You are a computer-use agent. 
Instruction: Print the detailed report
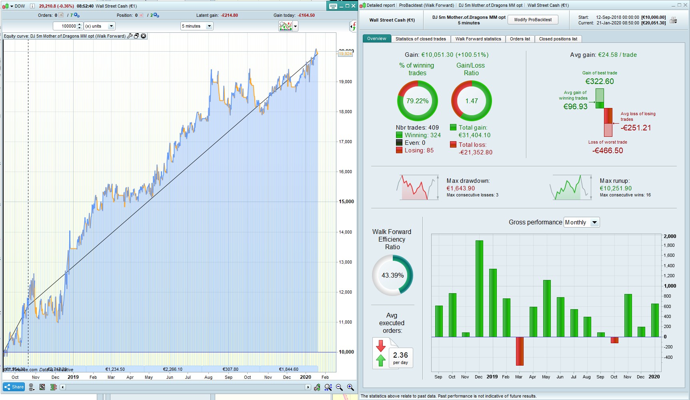tap(674, 20)
